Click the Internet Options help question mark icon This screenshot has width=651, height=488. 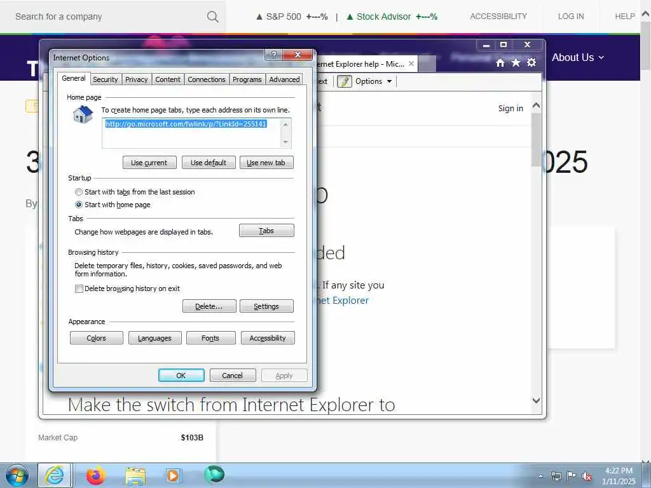pos(273,55)
